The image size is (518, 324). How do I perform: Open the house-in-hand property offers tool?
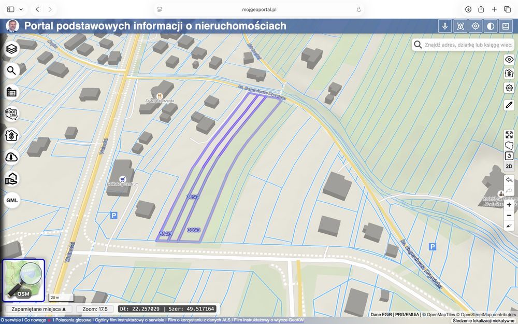tap(11, 178)
